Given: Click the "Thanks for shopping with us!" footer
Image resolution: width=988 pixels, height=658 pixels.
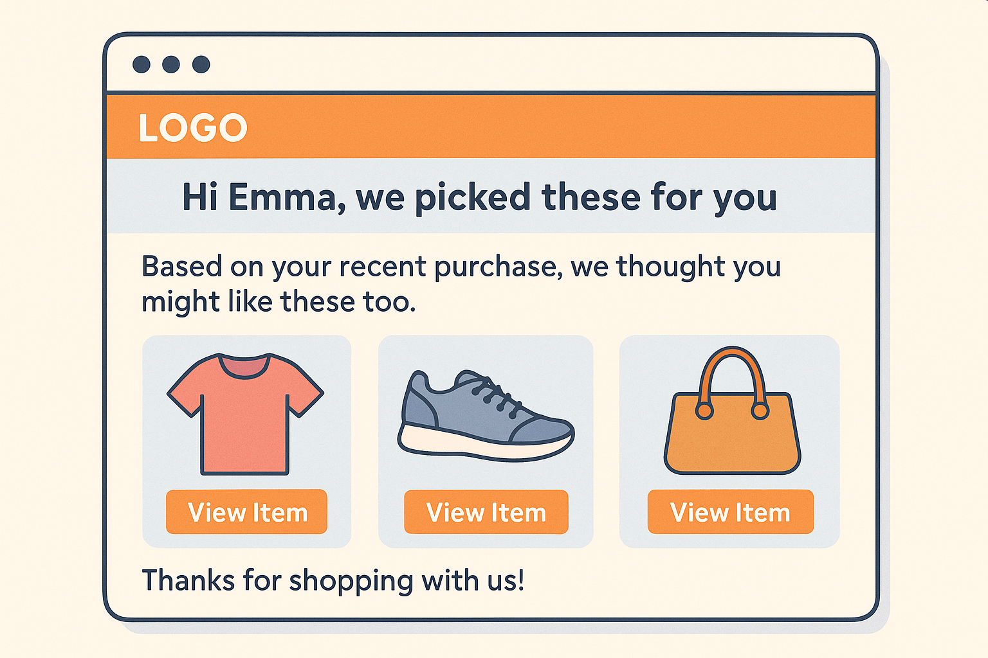Looking at the screenshot, I should coord(333,580).
